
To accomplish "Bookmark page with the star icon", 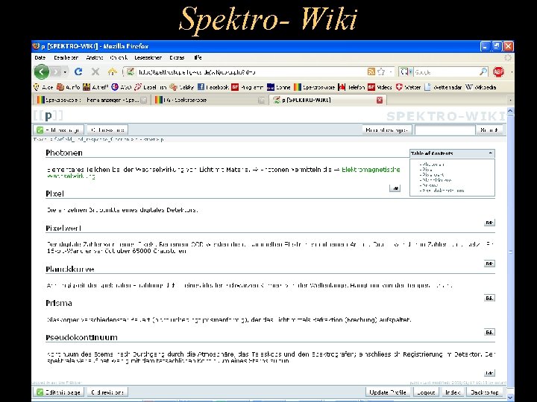I will click(381, 71).
